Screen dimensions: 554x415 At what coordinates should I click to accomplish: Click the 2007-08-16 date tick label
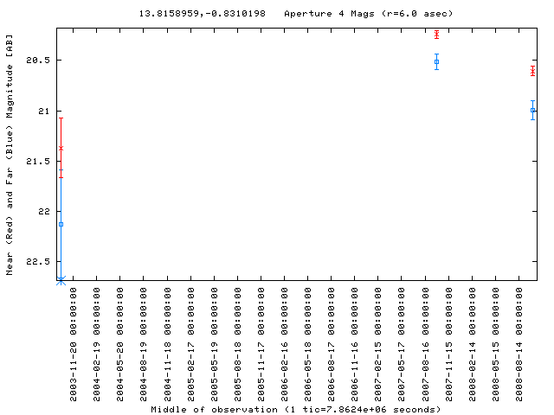click(425, 344)
